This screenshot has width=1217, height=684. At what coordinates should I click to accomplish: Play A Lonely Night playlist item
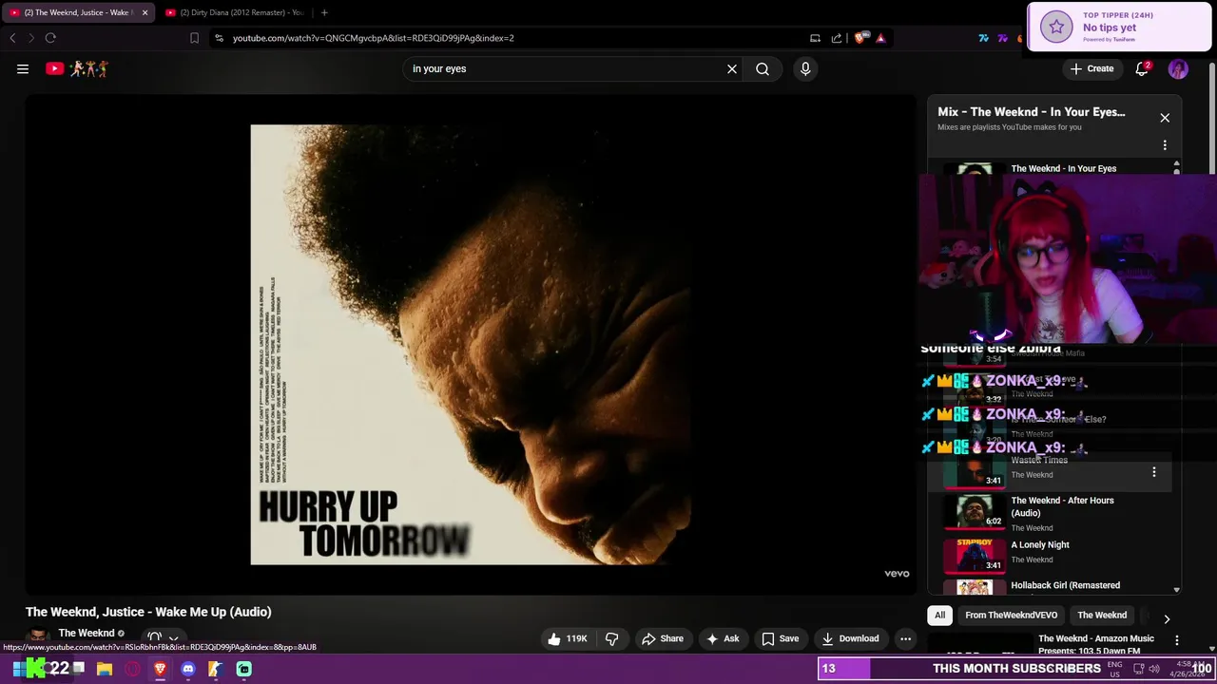1051,555
